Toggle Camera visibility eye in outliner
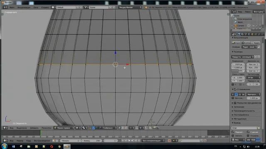 click(254, 26)
